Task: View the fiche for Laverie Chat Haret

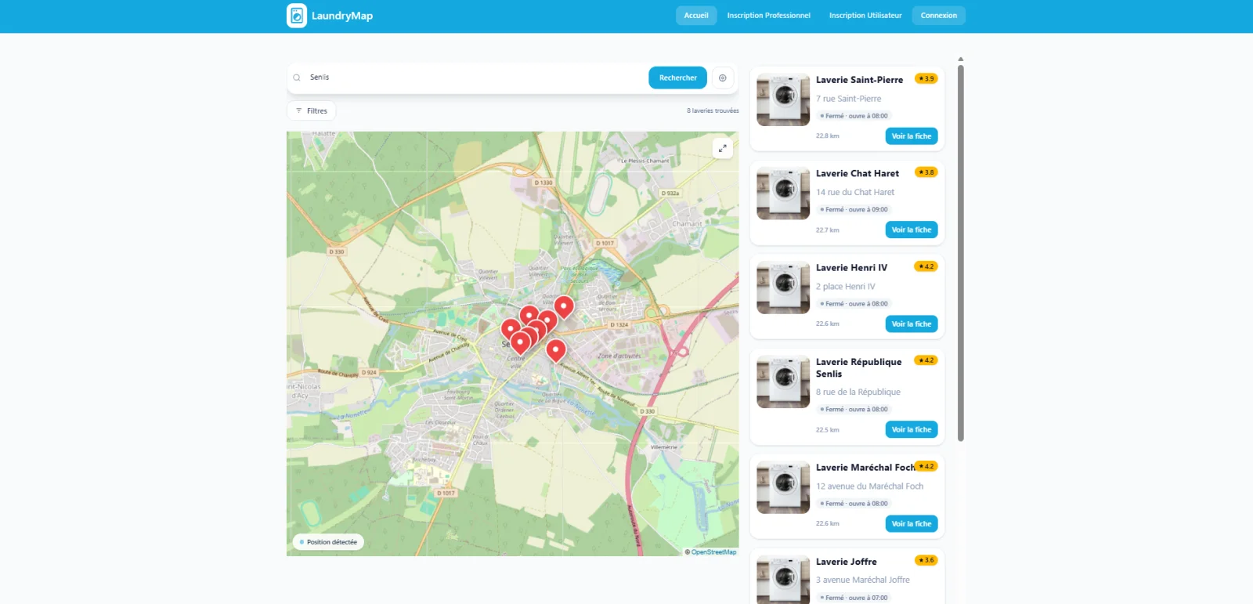Action: [x=912, y=230]
